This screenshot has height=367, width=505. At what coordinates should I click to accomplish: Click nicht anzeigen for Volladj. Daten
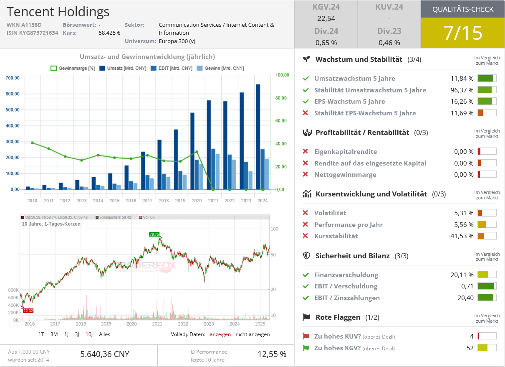(252, 334)
